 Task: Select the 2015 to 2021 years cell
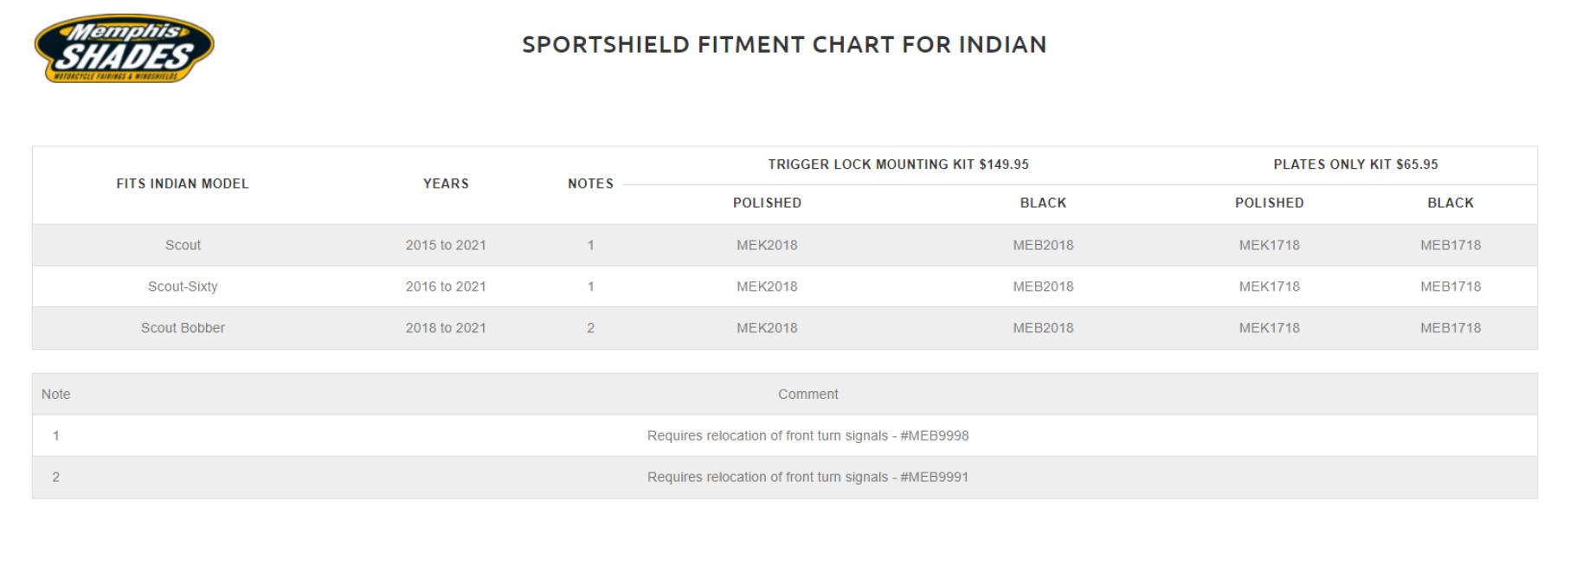(446, 245)
